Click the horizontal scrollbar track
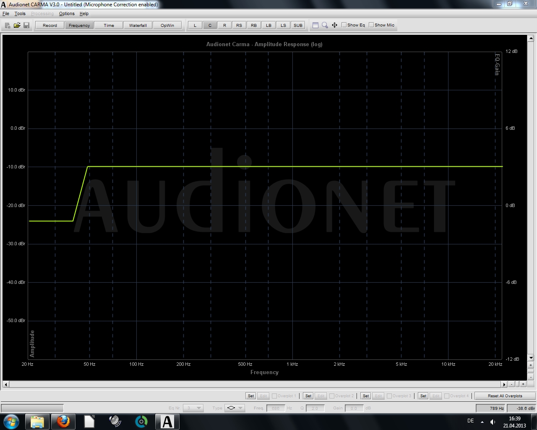Image resolution: width=537 pixels, height=430 pixels. click(x=255, y=384)
